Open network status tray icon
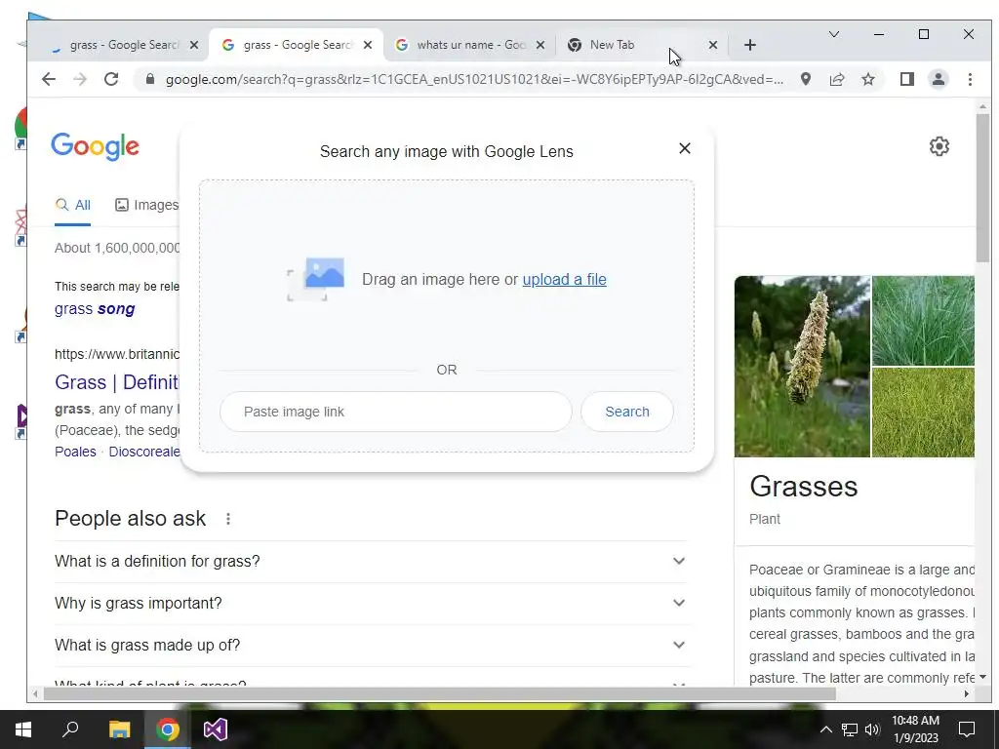Screen dimensions: 999x749 pos(850,729)
